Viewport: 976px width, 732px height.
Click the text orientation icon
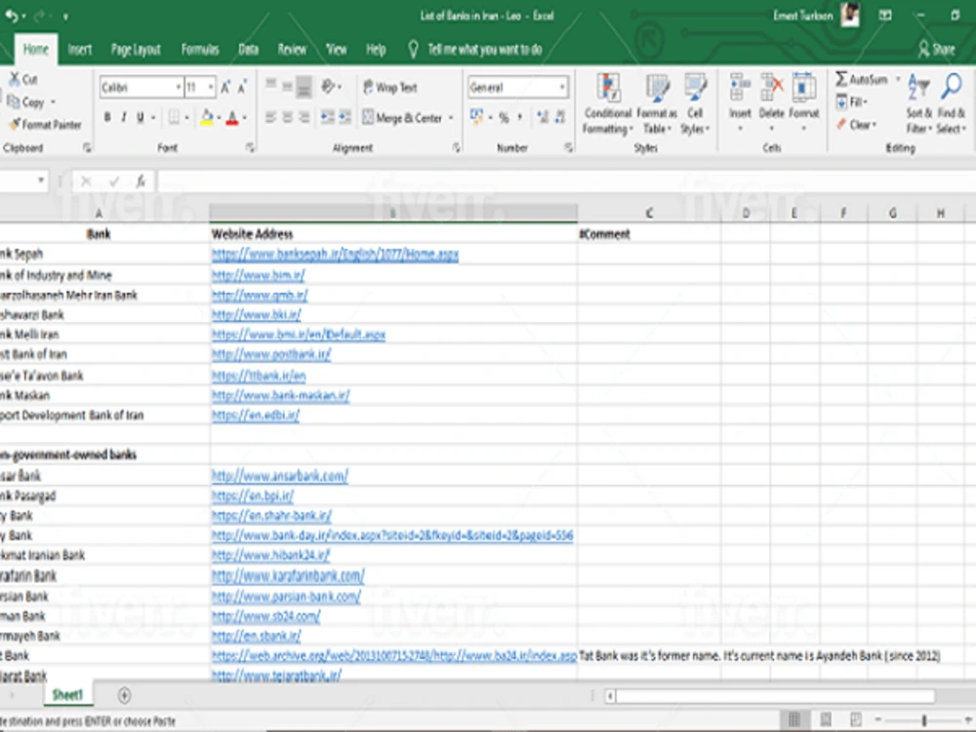pos(328,87)
